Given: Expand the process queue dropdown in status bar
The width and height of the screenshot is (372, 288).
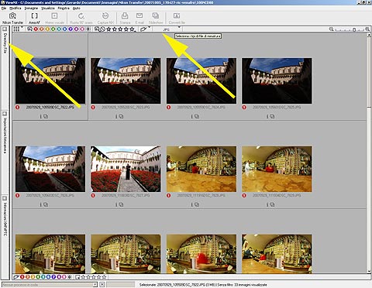Looking at the screenshot, I should click(x=95, y=285).
